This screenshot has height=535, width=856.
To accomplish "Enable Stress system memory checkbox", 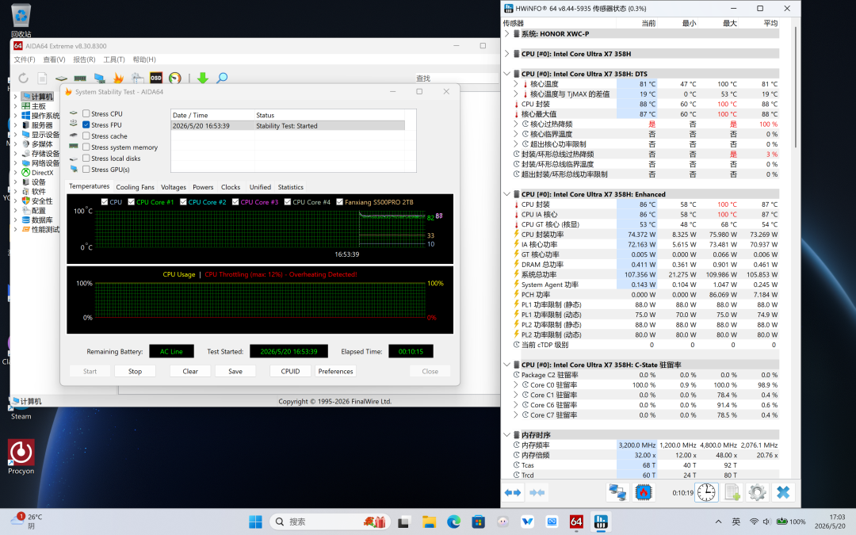I will tap(86, 147).
